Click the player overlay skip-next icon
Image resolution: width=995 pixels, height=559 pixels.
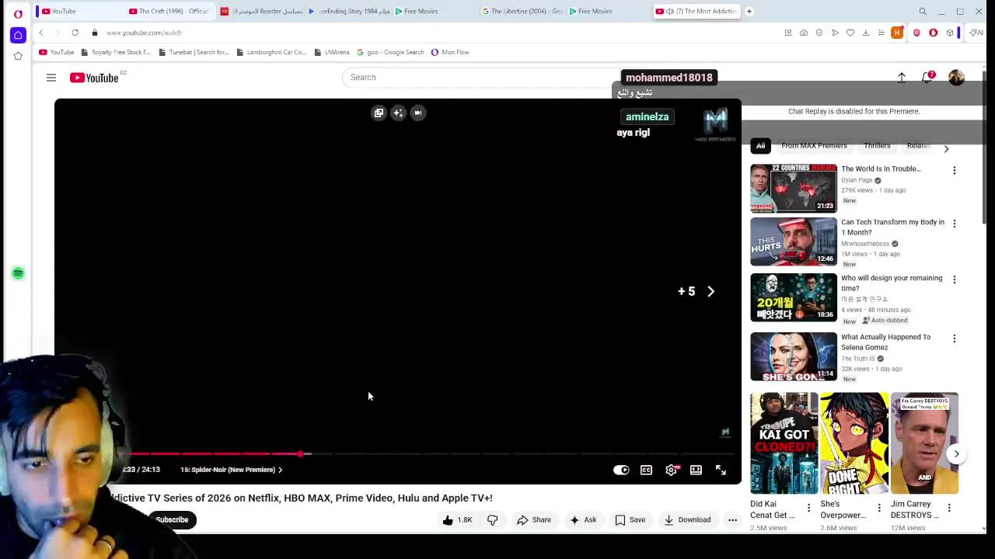tap(418, 113)
